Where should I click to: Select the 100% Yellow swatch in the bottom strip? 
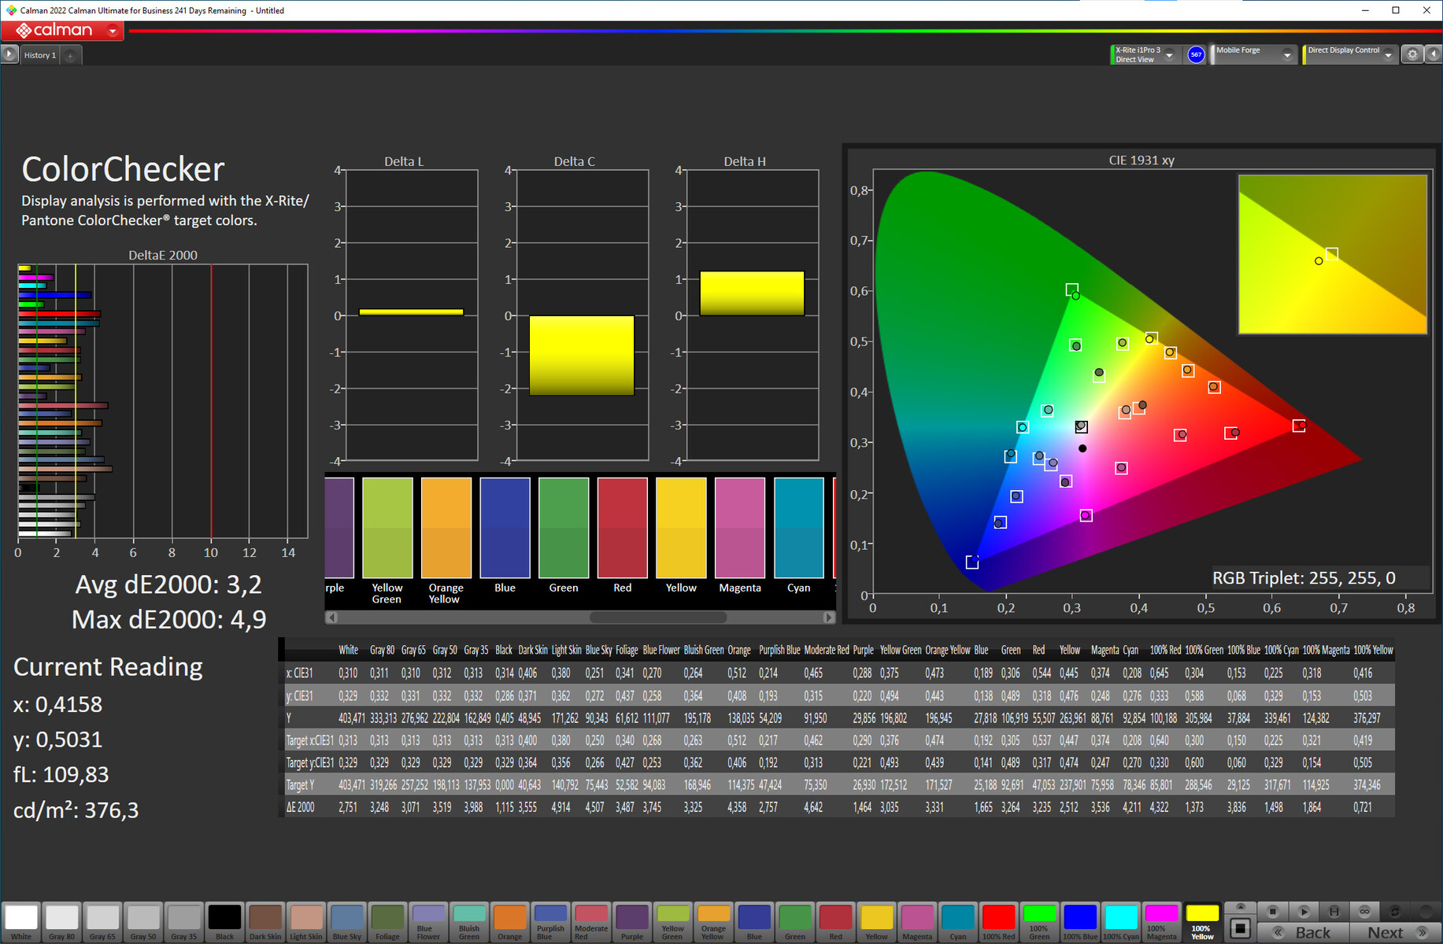[1202, 921]
